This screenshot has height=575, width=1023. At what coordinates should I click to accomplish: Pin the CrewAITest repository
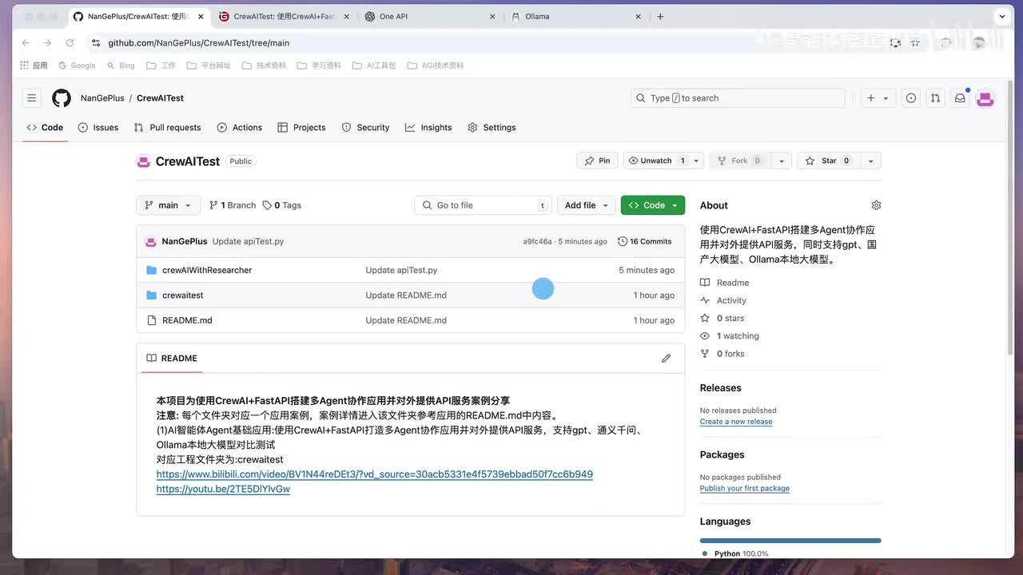click(x=597, y=161)
